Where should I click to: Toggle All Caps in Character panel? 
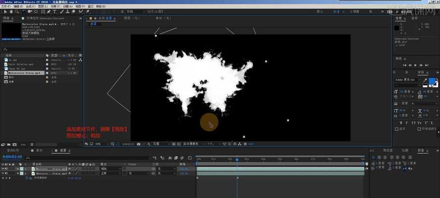pos(414,123)
